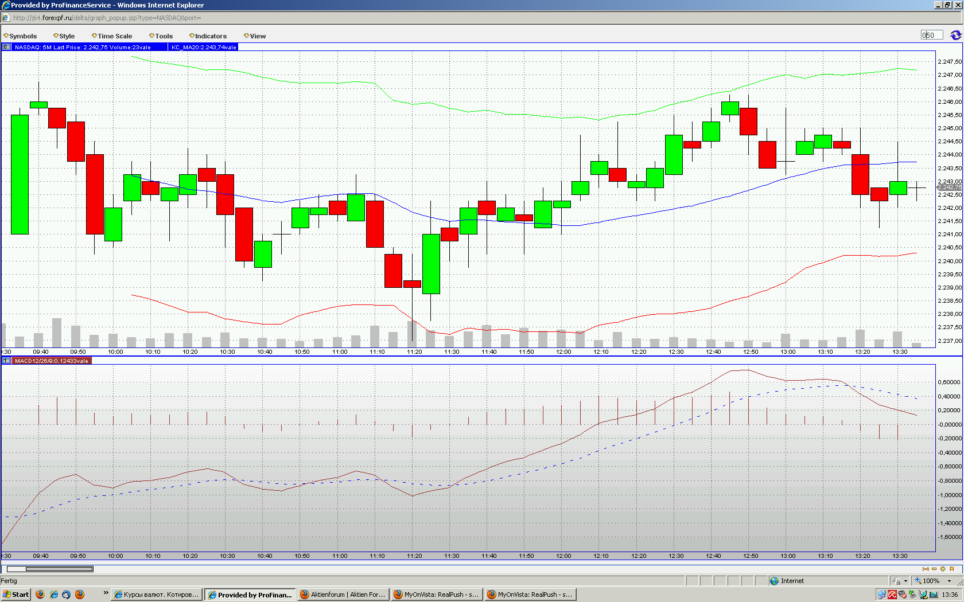Click the Fertig status bar text

(9, 581)
